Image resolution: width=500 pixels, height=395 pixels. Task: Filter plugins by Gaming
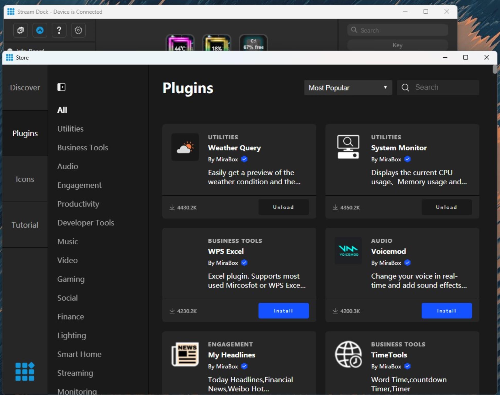tap(71, 279)
